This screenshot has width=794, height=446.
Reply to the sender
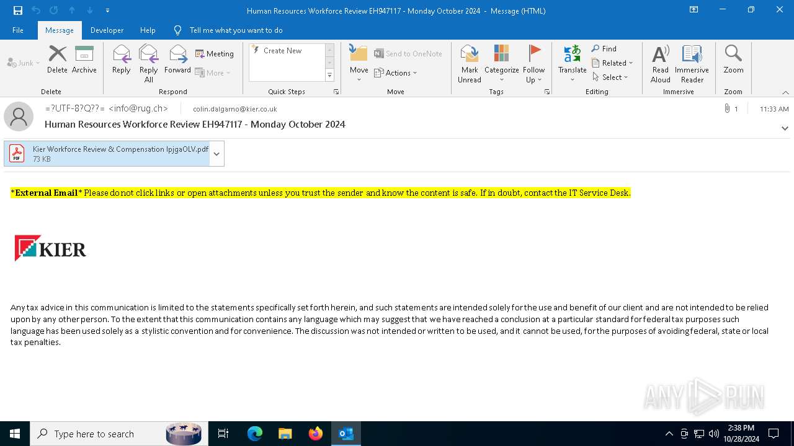(x=122, y=60)
